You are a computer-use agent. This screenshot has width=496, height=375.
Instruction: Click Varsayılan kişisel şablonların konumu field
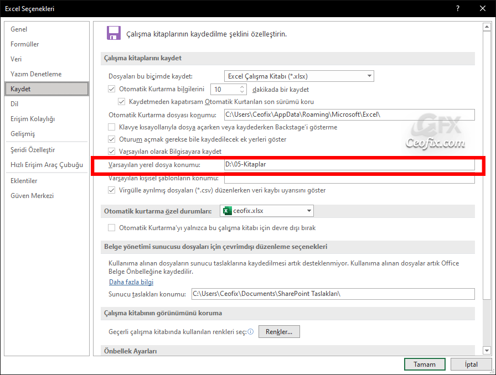point(349,179)
